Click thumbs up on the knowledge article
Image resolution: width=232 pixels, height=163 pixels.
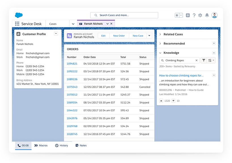click(161, 101)
